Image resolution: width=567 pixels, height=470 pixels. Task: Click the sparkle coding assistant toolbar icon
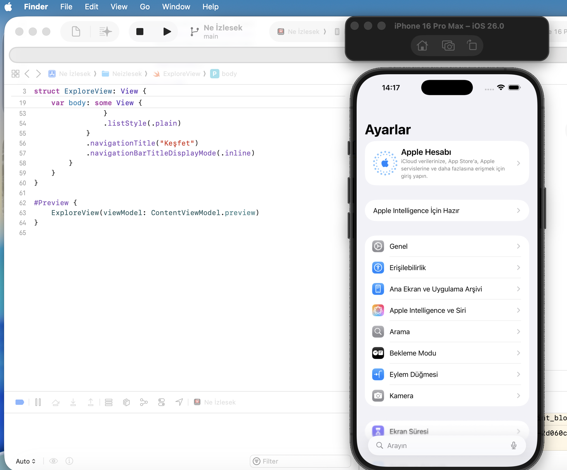click(105, 32)
